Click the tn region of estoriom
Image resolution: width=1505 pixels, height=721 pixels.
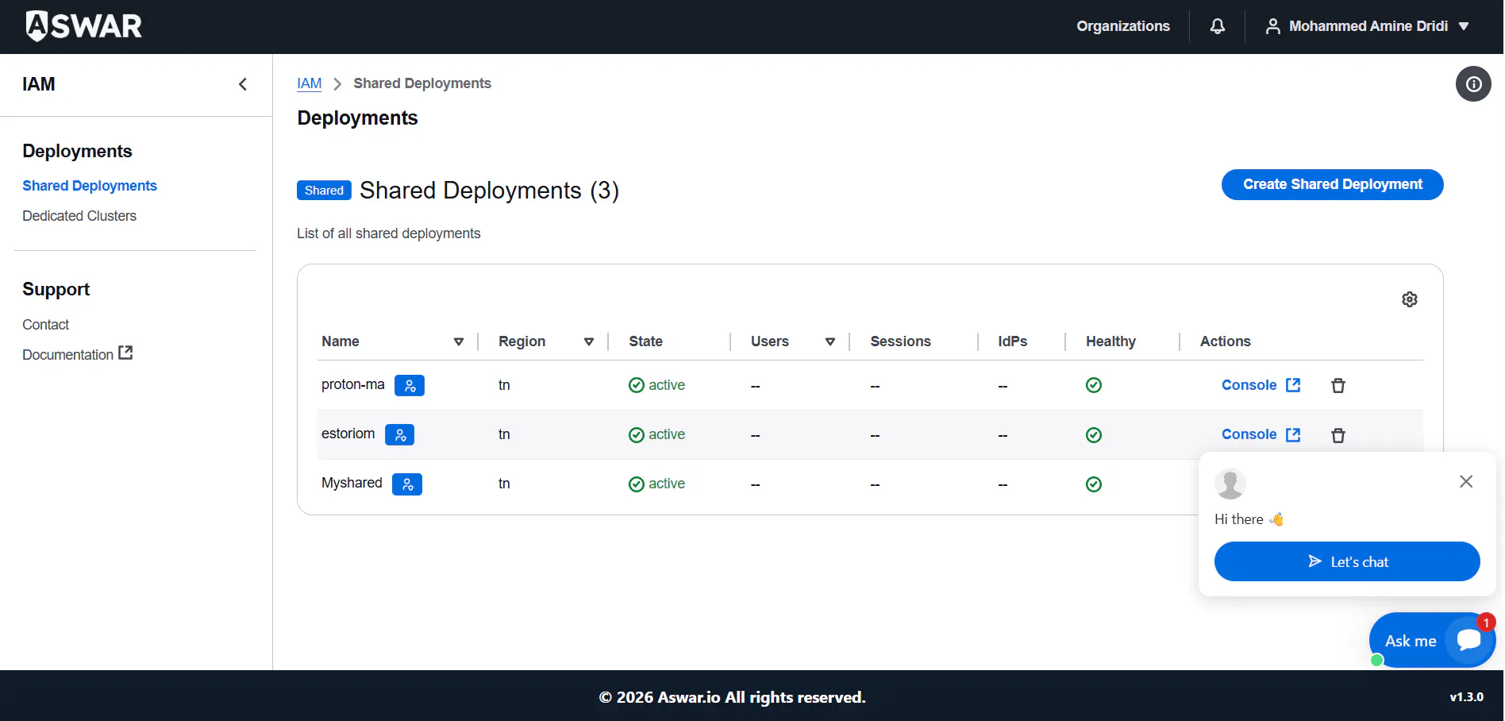coord(504,434)
